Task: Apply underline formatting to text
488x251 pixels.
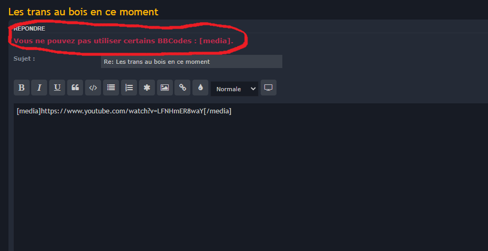Action: [57, 88]
